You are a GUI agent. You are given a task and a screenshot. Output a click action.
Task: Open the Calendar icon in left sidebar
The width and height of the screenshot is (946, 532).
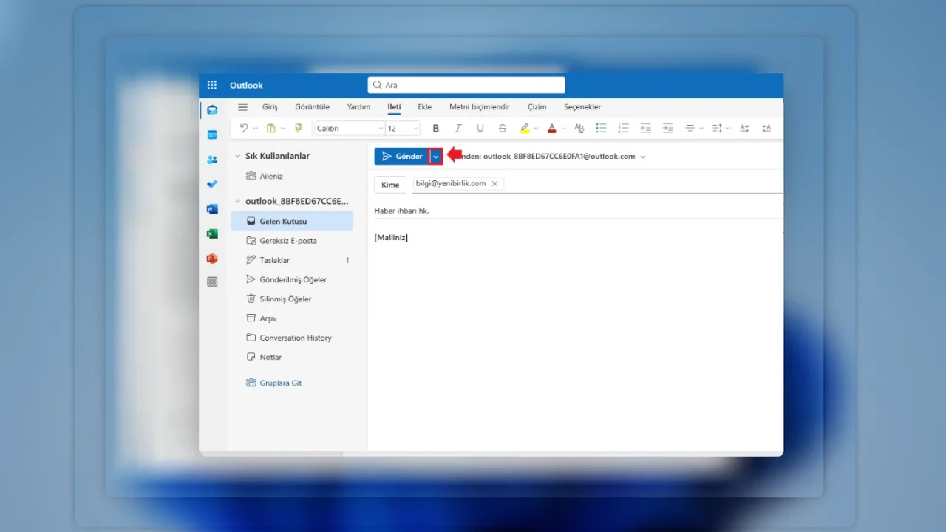(x=212, y=134)
